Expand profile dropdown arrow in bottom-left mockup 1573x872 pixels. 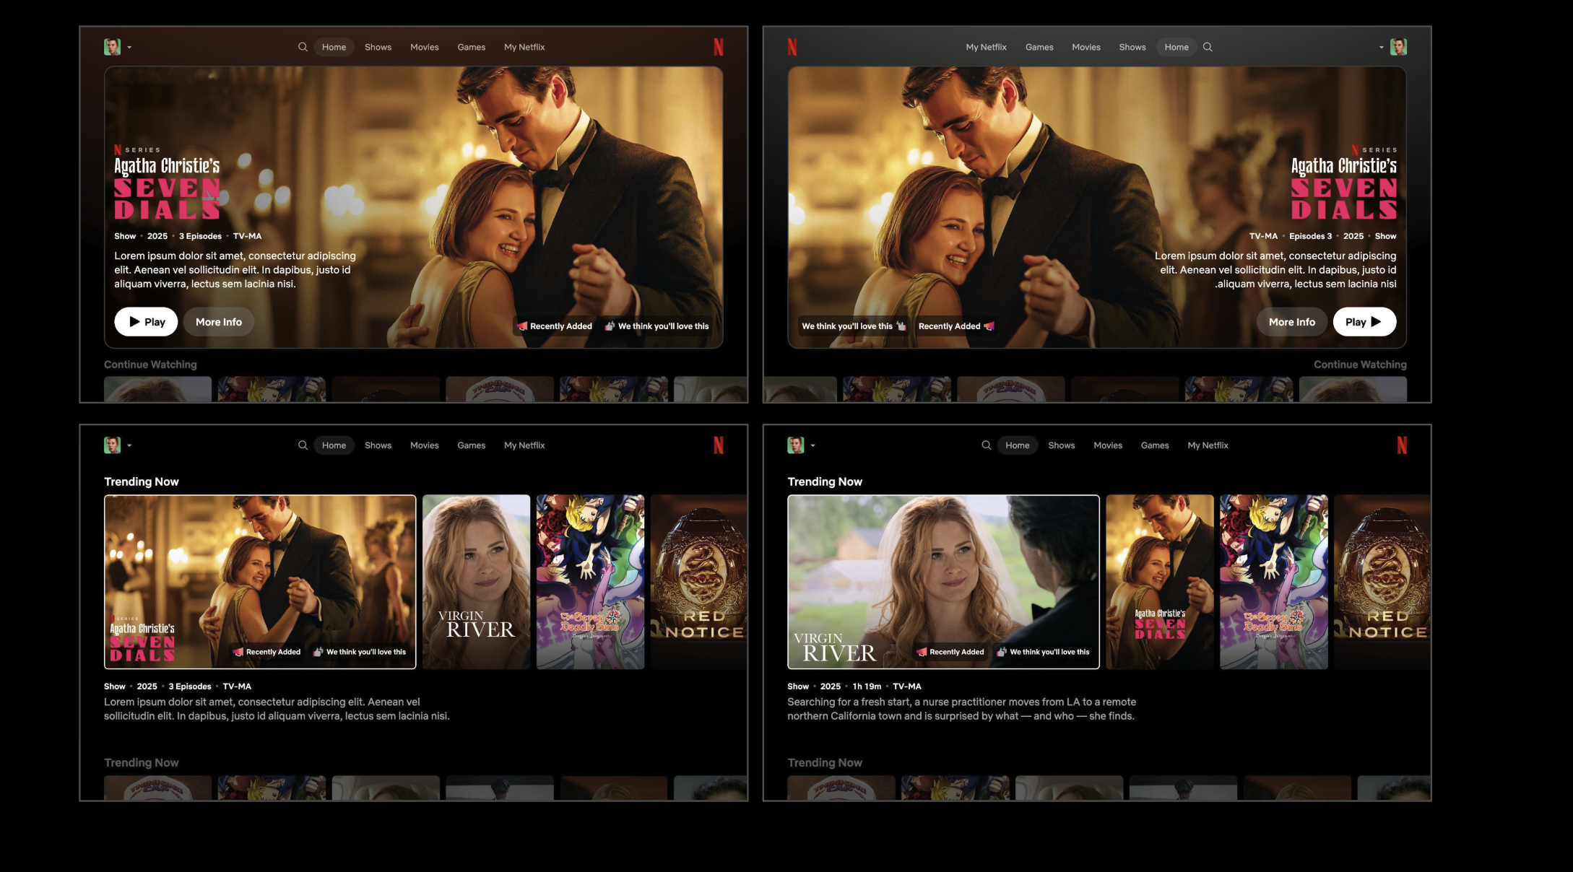(129, 446)
